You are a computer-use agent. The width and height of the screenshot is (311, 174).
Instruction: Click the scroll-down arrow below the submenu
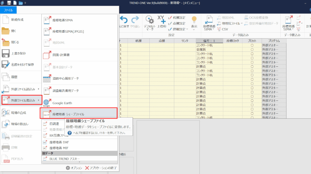[x=80, y=162]
